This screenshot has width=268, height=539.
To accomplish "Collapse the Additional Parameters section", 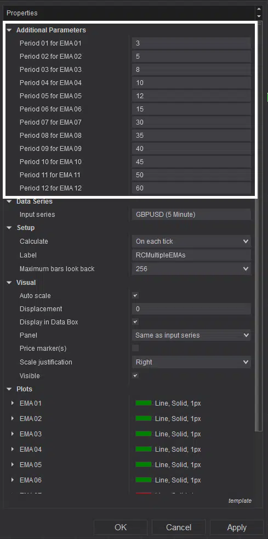I will [9, 30].
